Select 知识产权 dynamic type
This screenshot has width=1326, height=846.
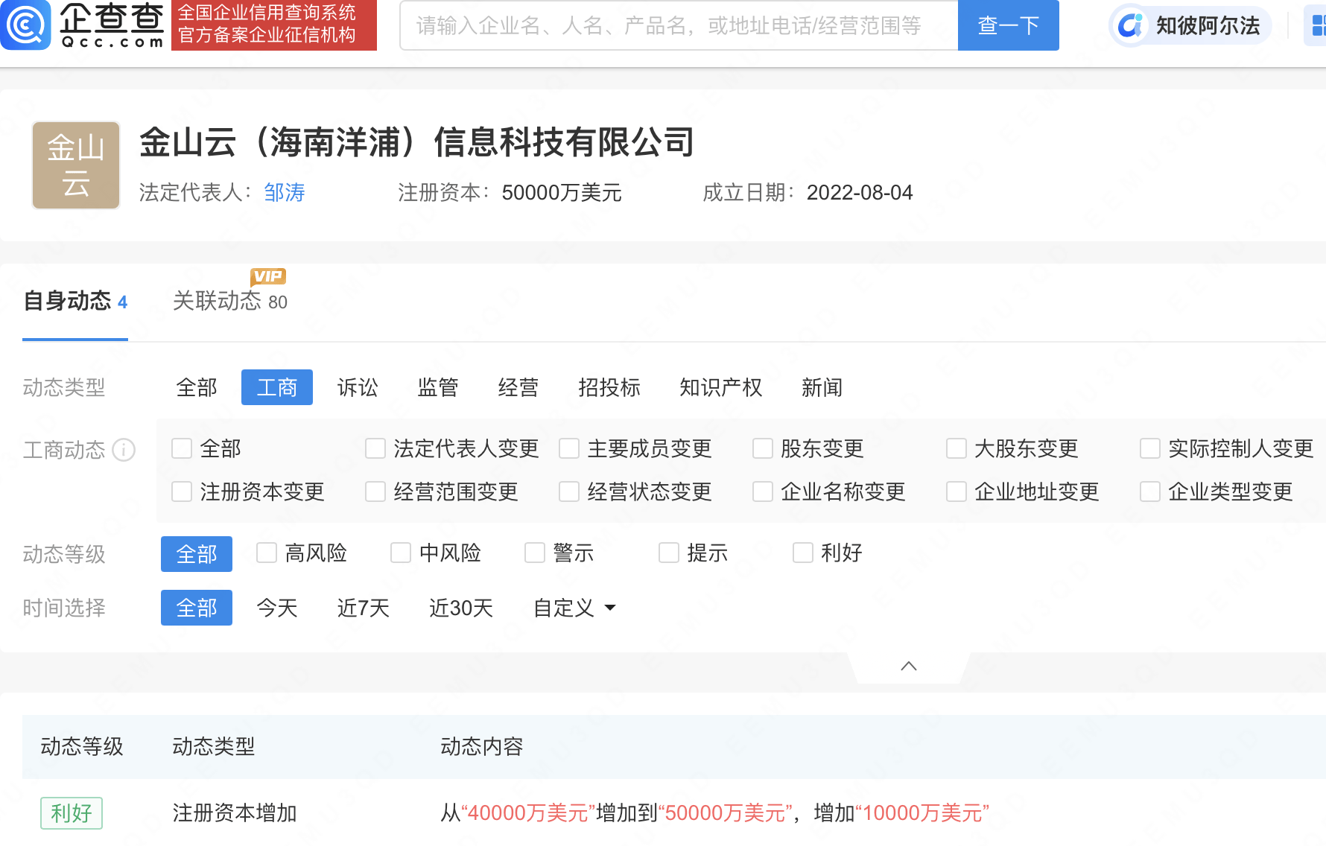coord(721,387)
